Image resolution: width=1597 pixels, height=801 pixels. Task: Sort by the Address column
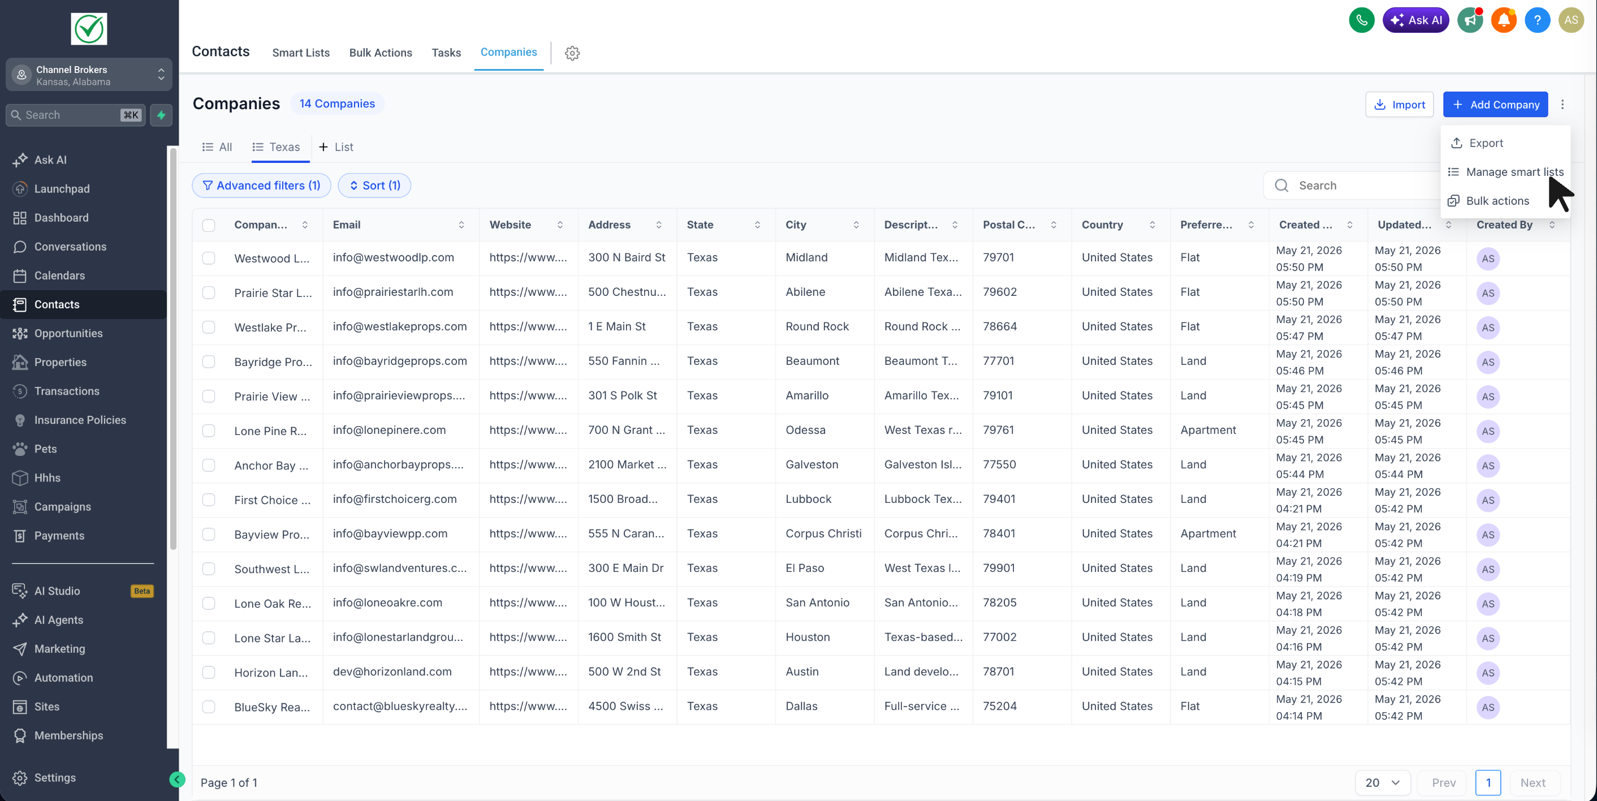(x=658, y=225)
